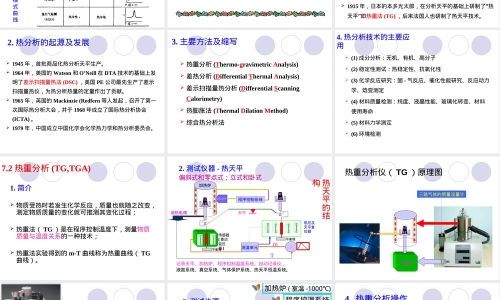Screen dimensions: 500x300
Task: Select the slide titled 2. 热分析的起源及发展
Action: pyautogui.click(x=82, y=91)
